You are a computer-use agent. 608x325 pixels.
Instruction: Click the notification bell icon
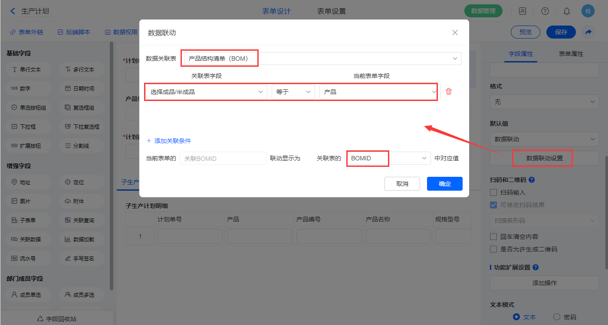pyautogui.click(x=567, y=11)
